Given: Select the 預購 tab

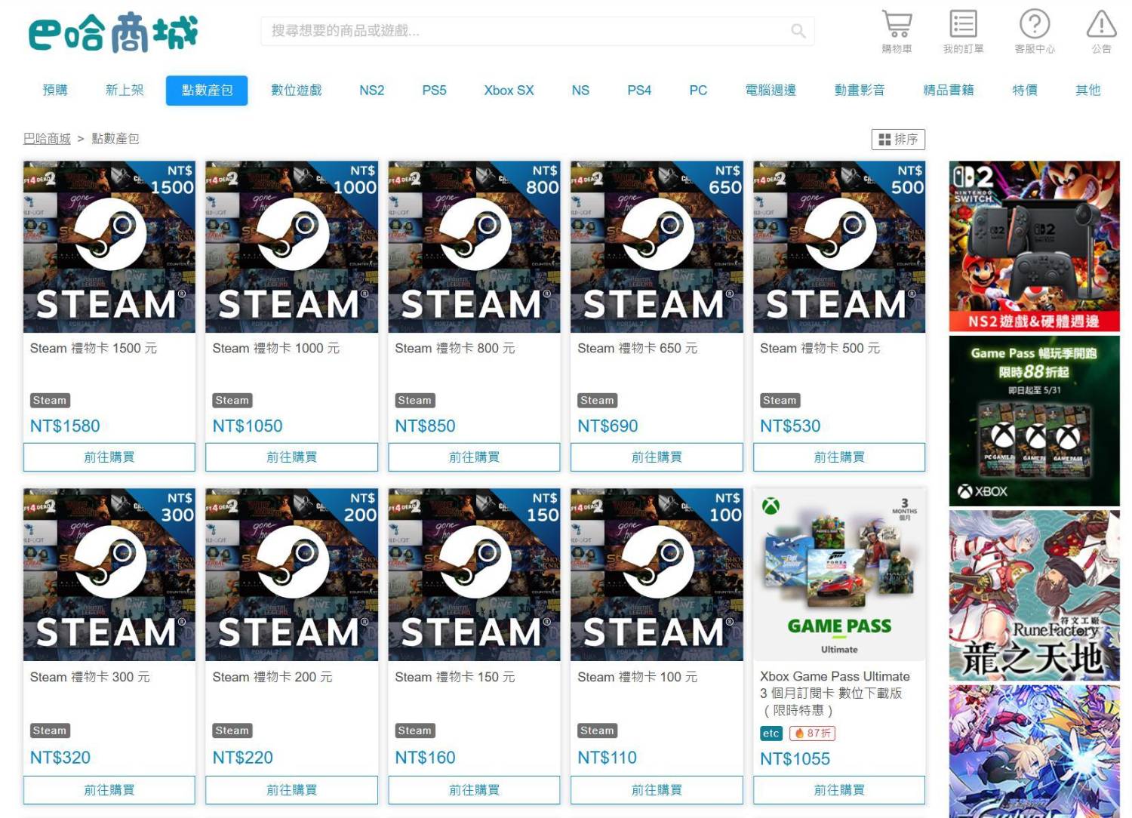Looking at the screenshot, I should (55, 91).
